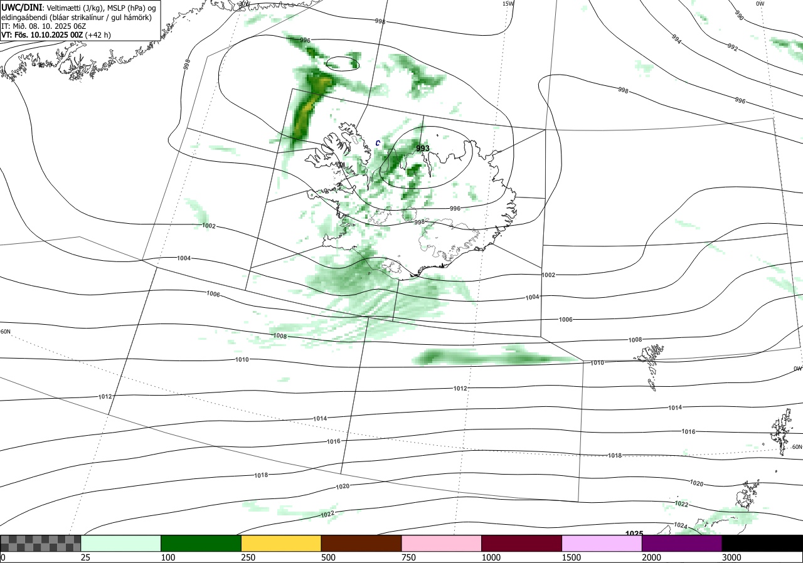This screenshot has height=563, width=803.
Task: Click the "3000" legend scale value
Action: tap(733, 557)
